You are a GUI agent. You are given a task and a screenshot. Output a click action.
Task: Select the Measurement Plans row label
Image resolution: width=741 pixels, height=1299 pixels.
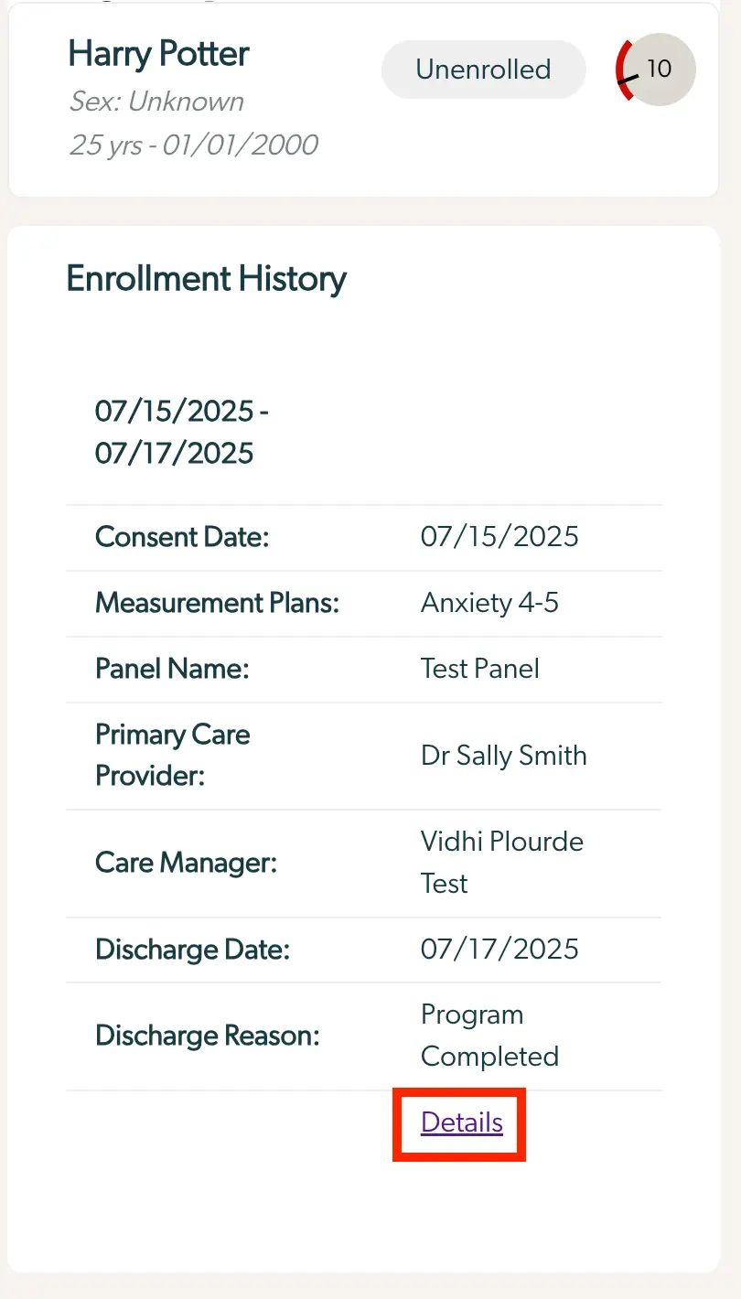point(215,603)
